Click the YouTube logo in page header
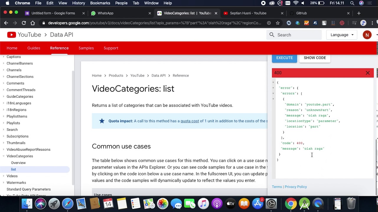 pos(12,35)
